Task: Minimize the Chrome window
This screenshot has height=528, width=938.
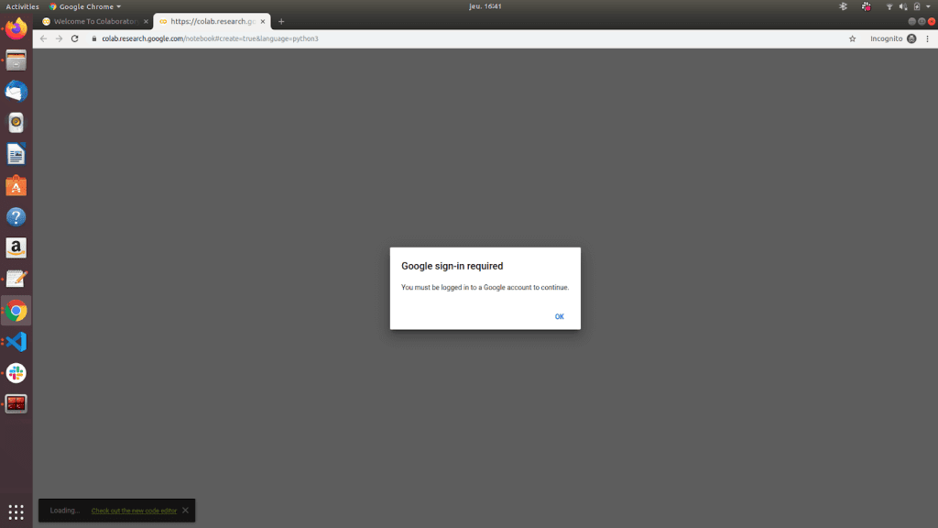Action: 911,22
